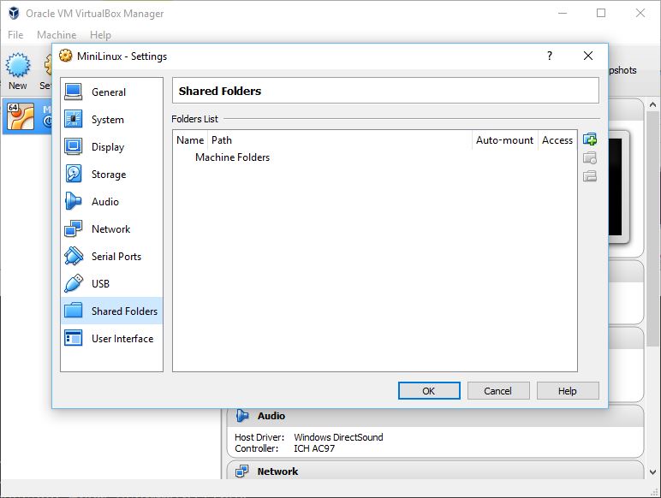
Task: Click the Access column header
Action: [557, 139]
